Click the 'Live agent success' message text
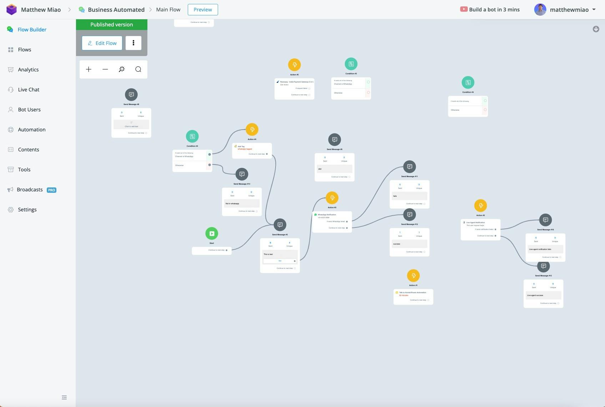The height and width of the screenshot is (407, 605). tap(535, 295)
